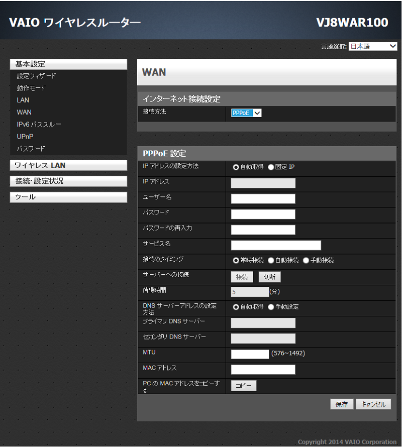Click the セカンダリ DNS サーバー field
The image size is (402, 447).
[x=263, y=339]
